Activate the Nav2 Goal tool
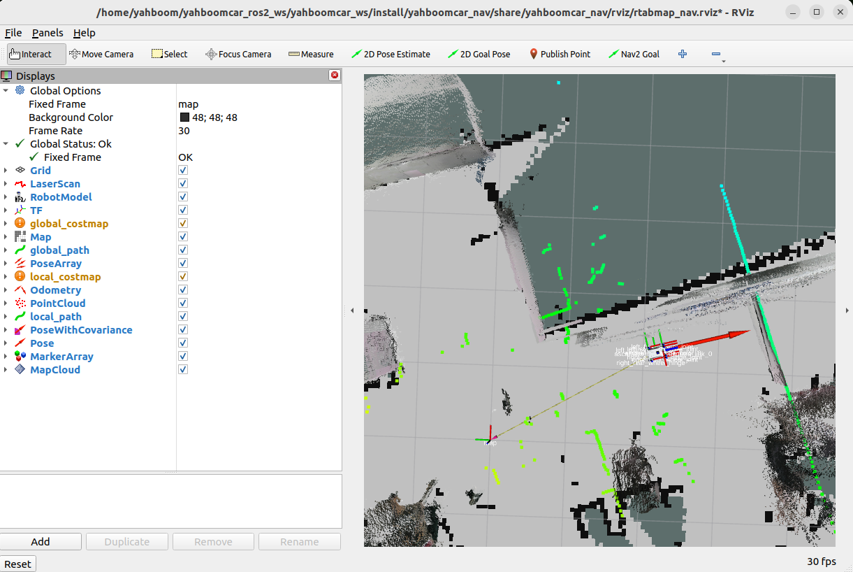The height and width of the screenshot is (572, 853). 634,54
